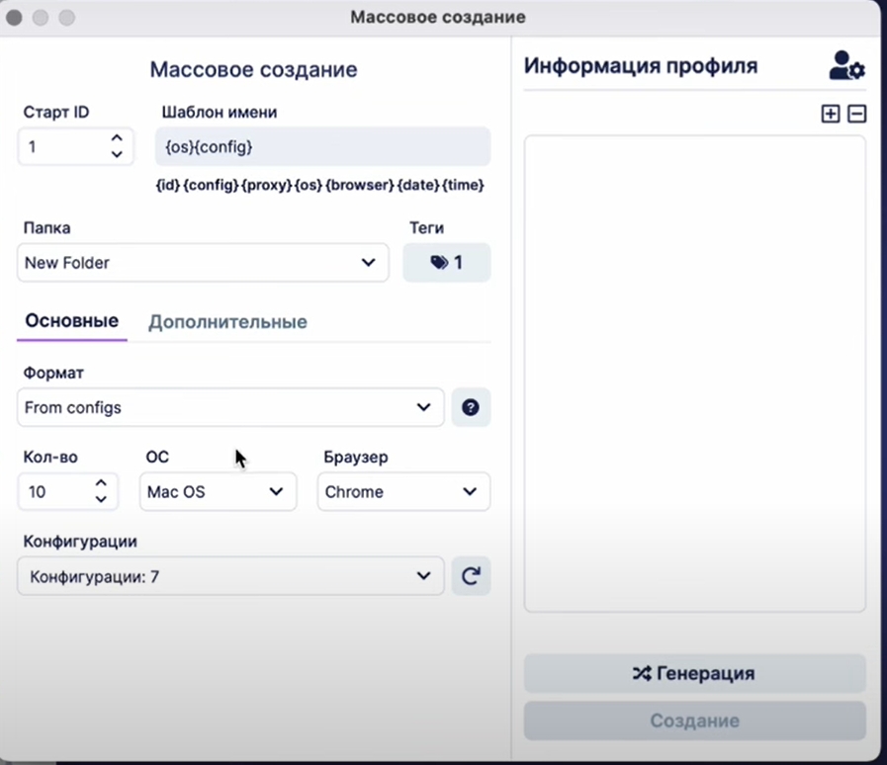This screenshot has width=887, height=765.
Task: Switch to the Основные tab
Action: click(72, 320)
